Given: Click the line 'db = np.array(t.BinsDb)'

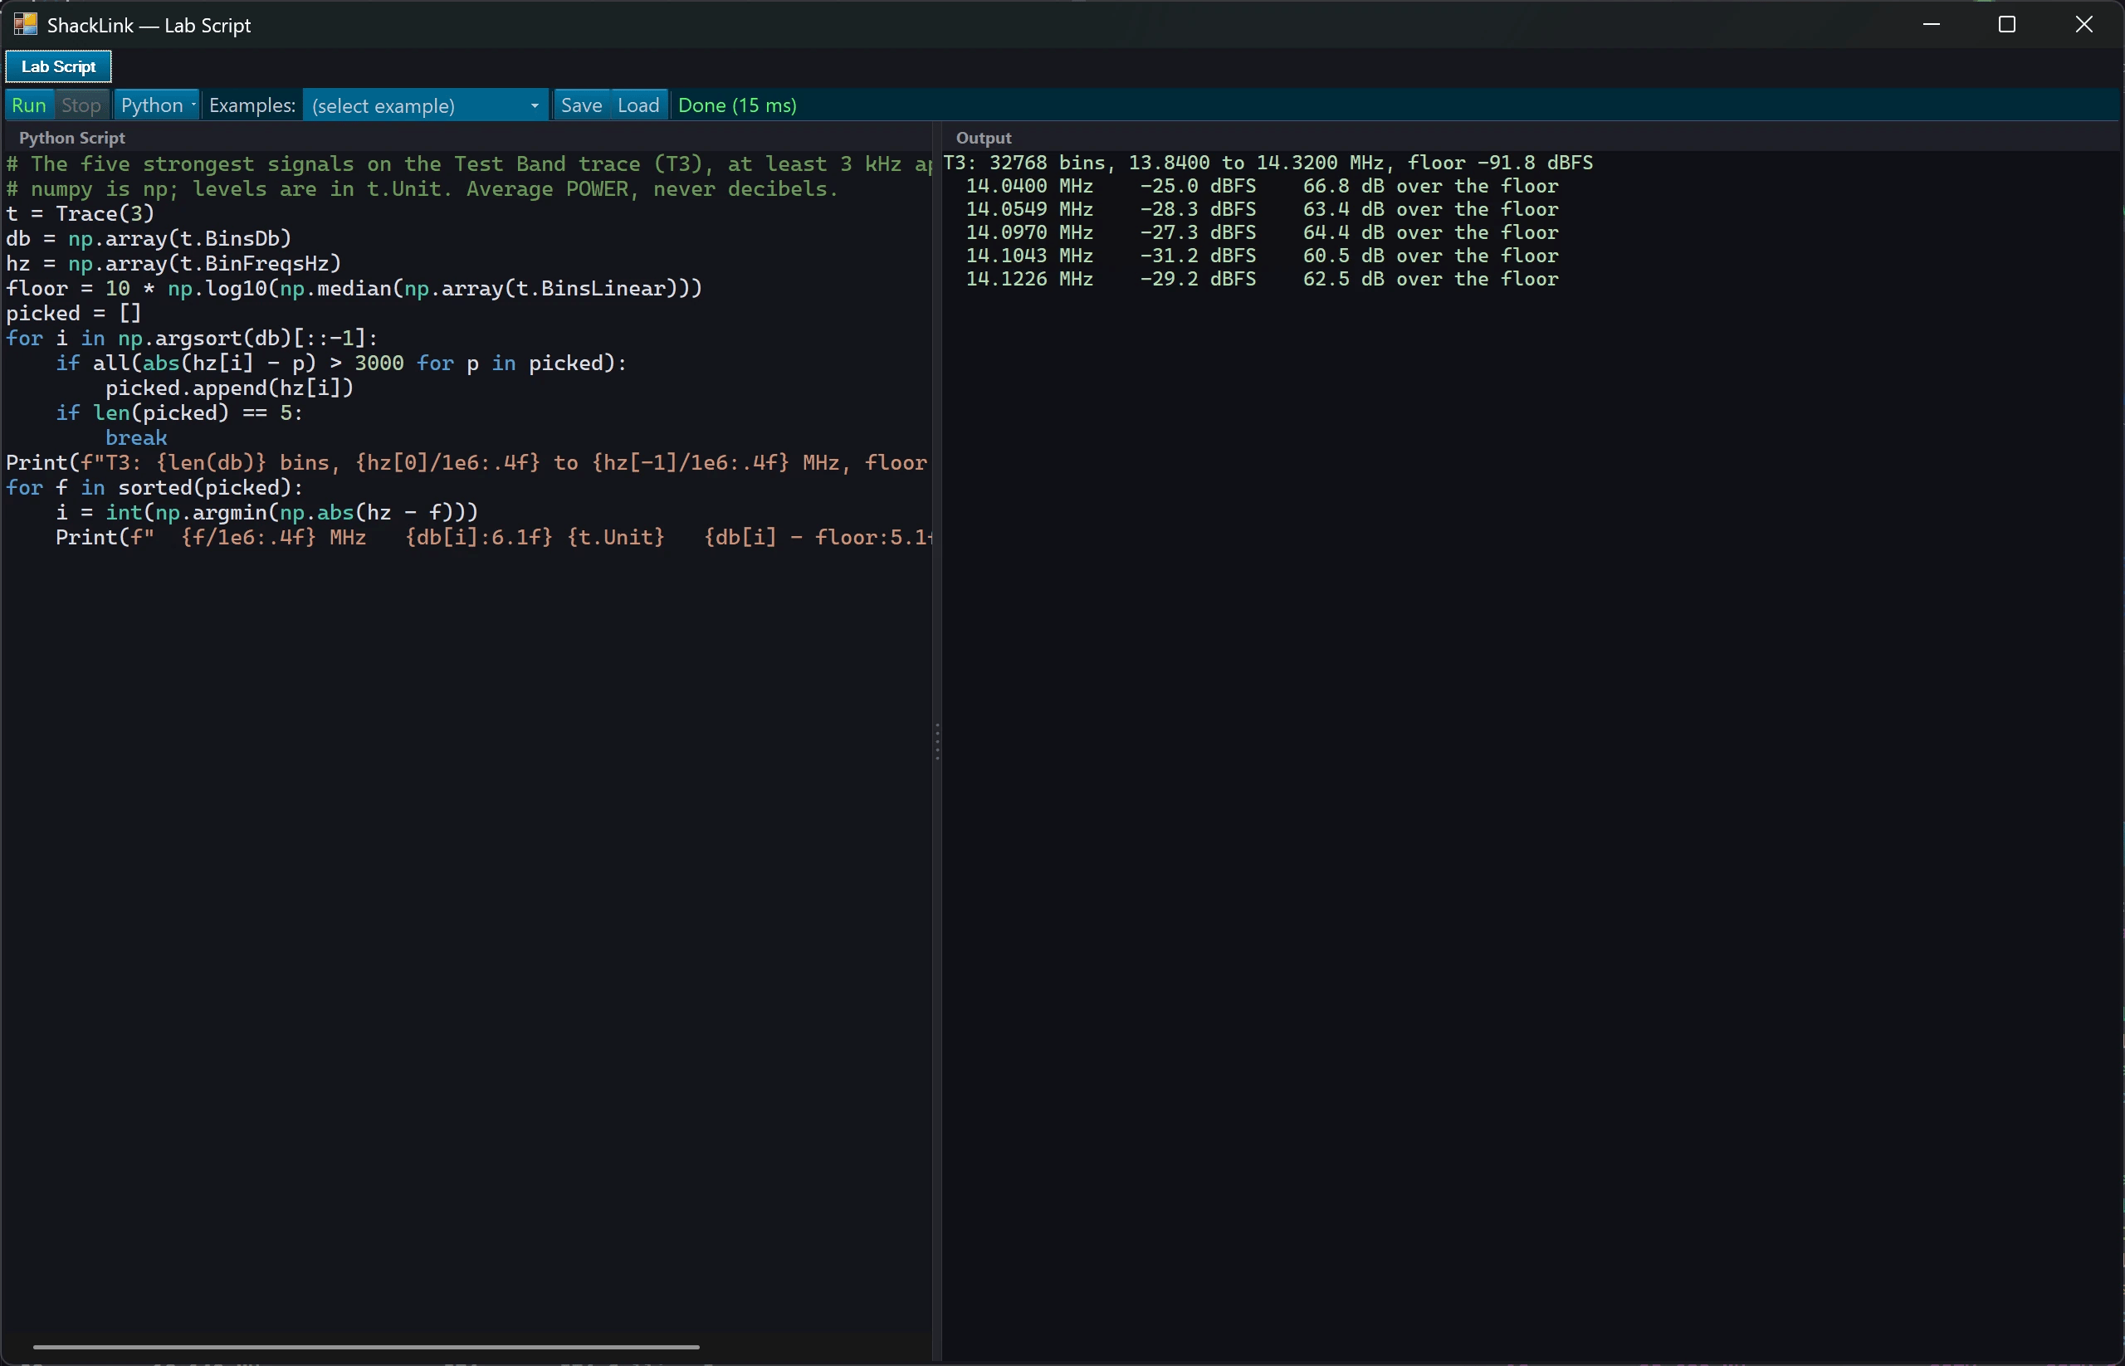Looking at the screenshot, I should tap(149, 239).
